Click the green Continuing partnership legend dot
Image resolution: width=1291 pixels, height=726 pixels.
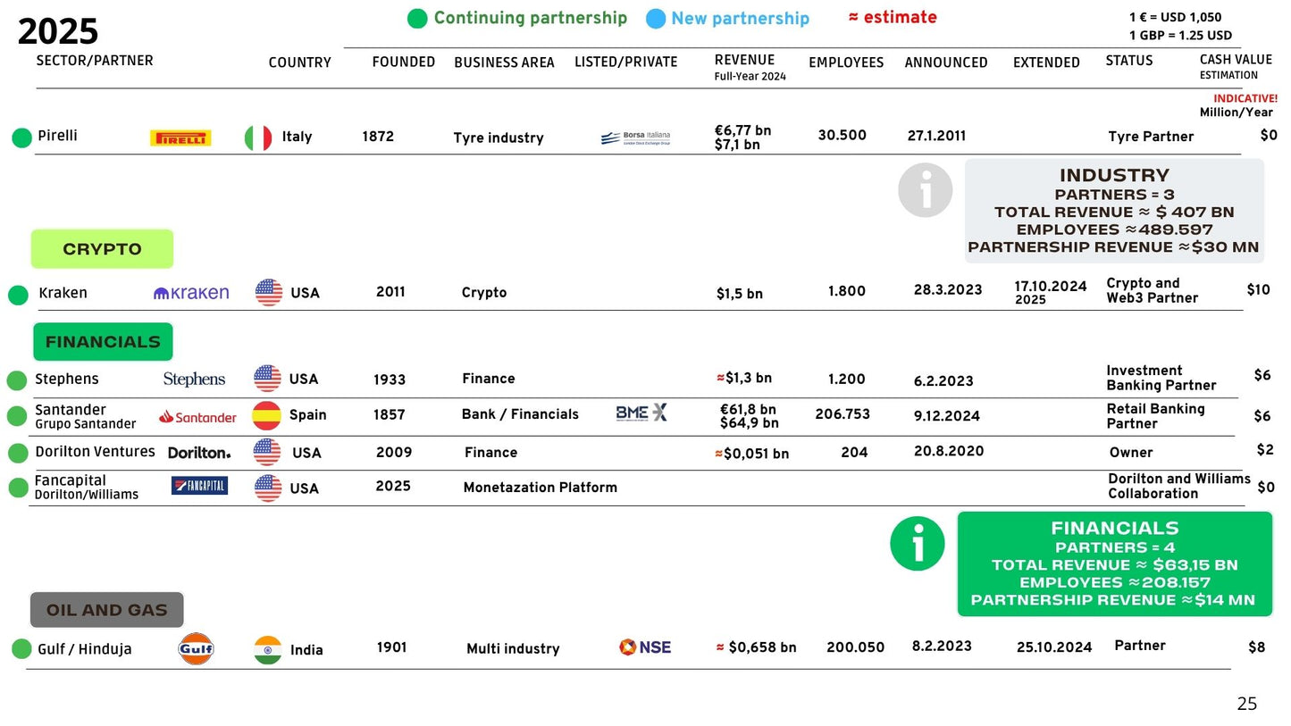tap(417, 19)
